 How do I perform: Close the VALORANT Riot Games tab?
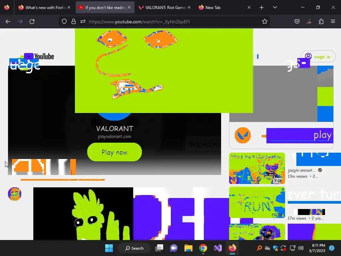tap(189, 7)
